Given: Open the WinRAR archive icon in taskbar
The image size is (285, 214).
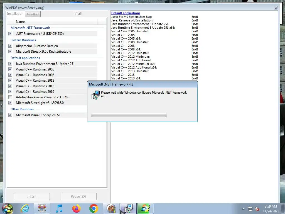Looking at the screenshot, I should tap(42, 208).
